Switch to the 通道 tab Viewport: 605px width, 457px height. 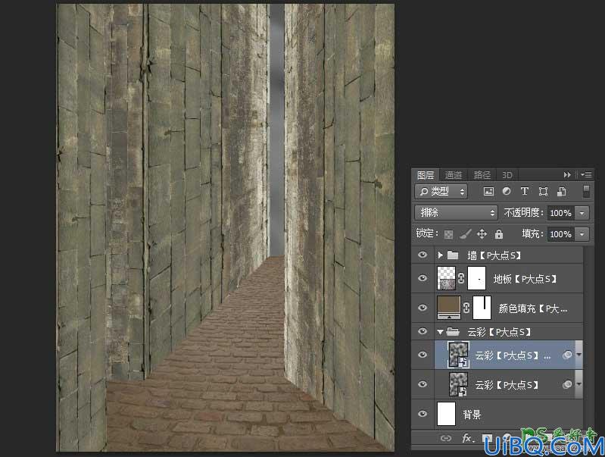tap(454, 175)
